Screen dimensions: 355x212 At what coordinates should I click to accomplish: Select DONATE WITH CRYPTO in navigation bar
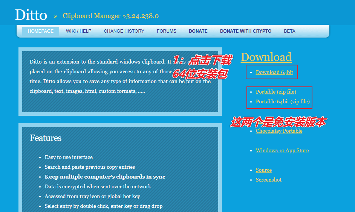[246, 31]
